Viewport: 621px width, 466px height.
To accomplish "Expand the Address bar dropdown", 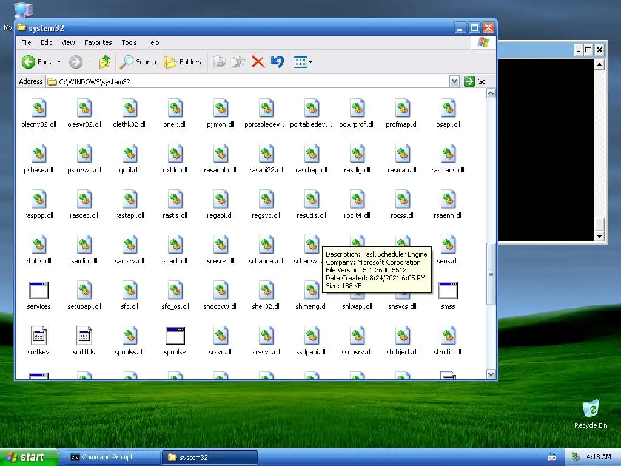I will pyautogui.click(x=454, y=81).
